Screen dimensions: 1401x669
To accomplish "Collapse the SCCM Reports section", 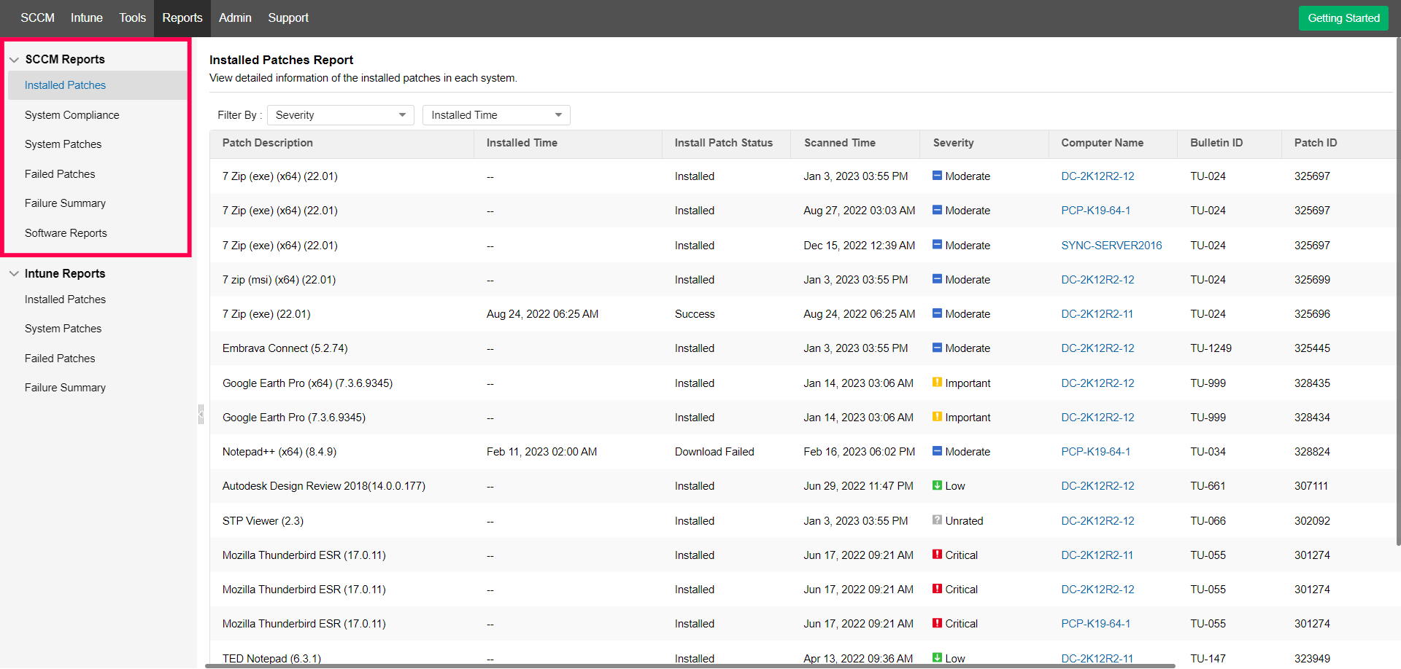I will point(15,60).
